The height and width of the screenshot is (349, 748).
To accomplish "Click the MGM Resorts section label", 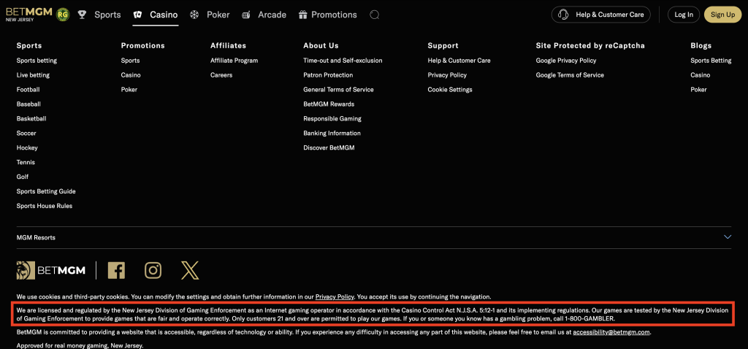I will pyautogui.click(x=36, y=237).
